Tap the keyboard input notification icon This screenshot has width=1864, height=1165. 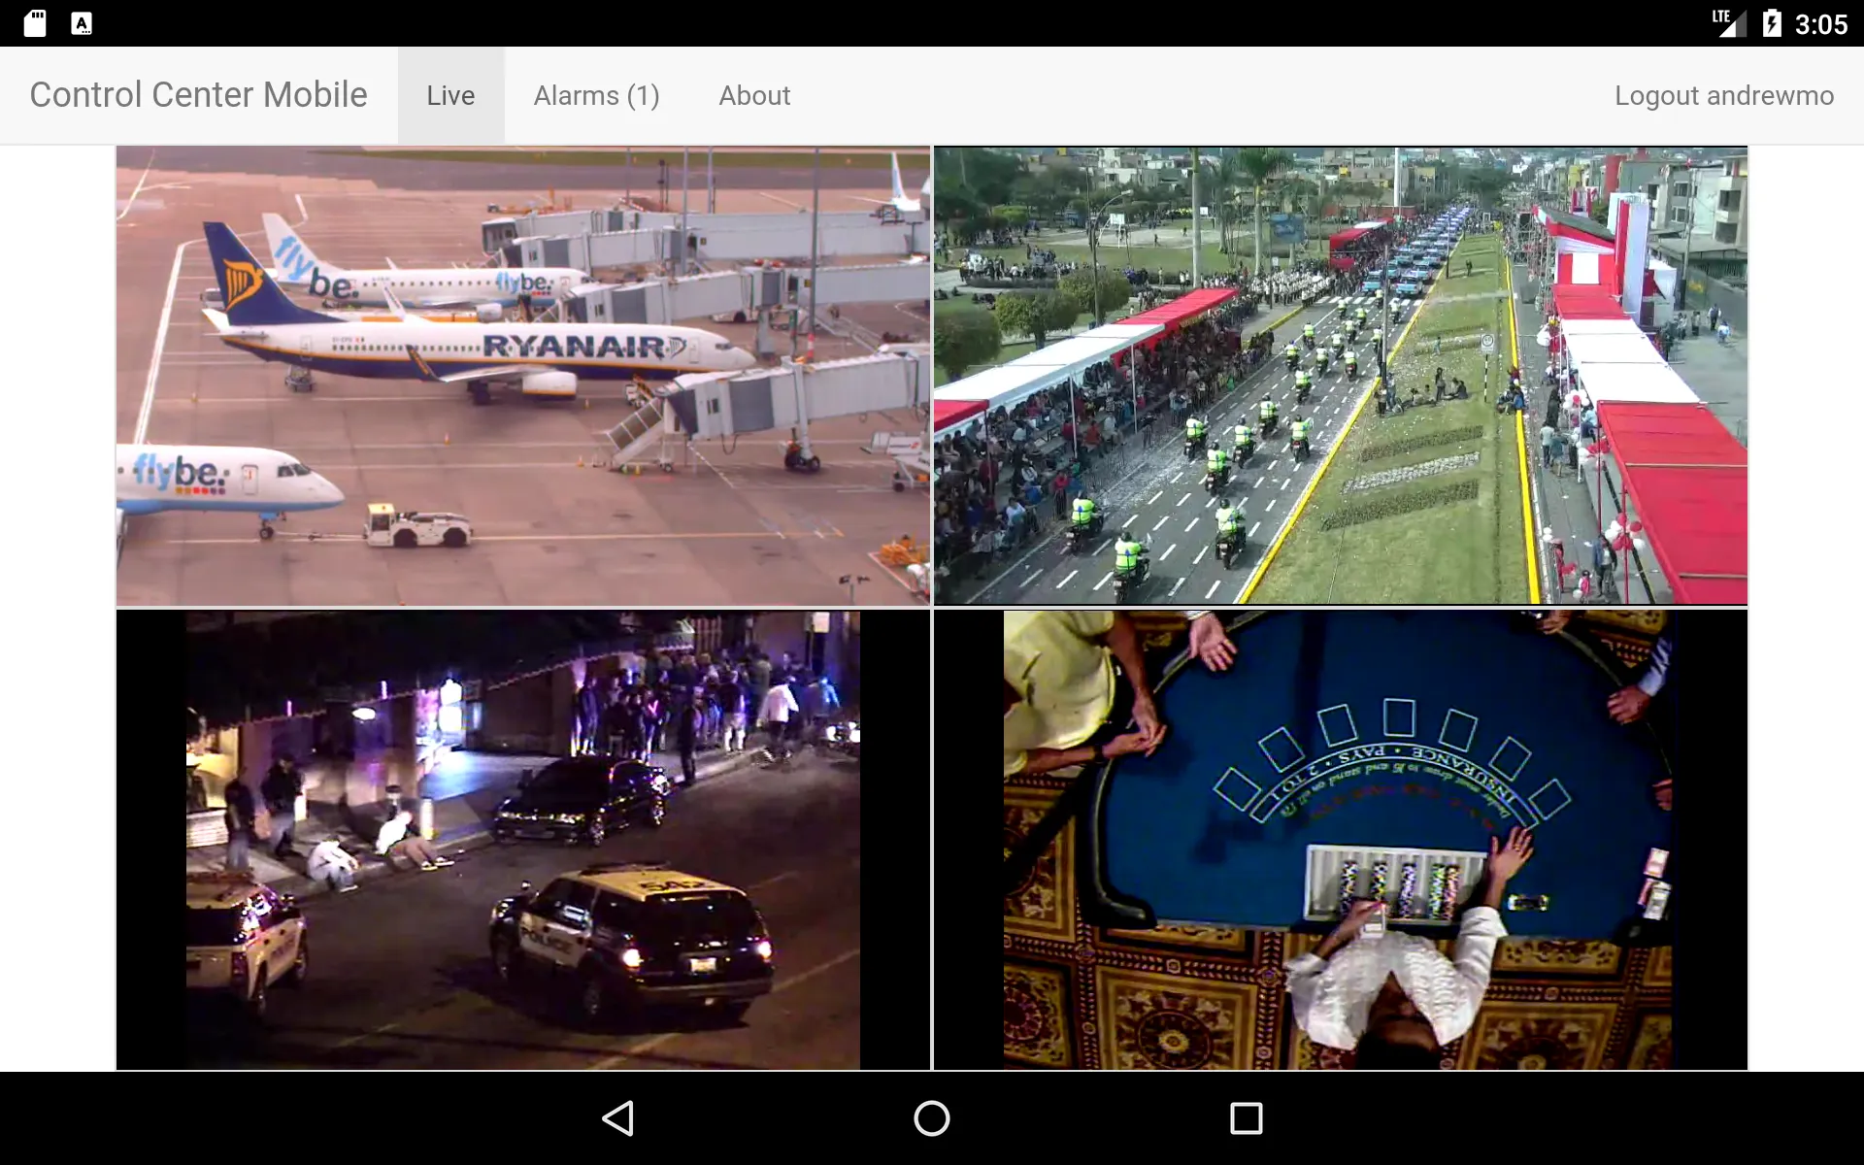point(82,23)
